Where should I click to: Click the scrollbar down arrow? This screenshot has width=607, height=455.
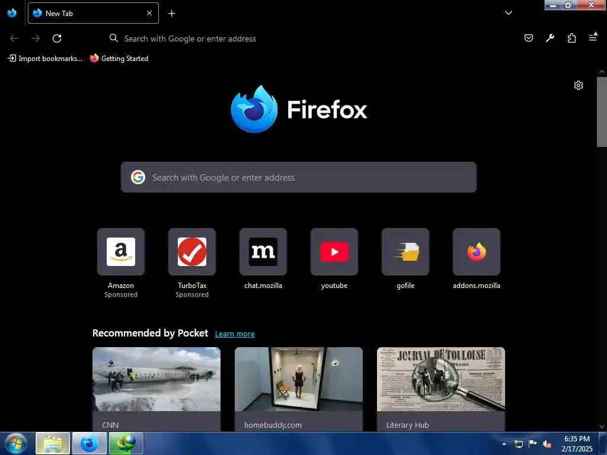602,427
